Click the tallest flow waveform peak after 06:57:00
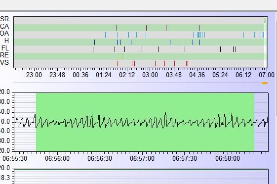 click(x=165, y=113)
